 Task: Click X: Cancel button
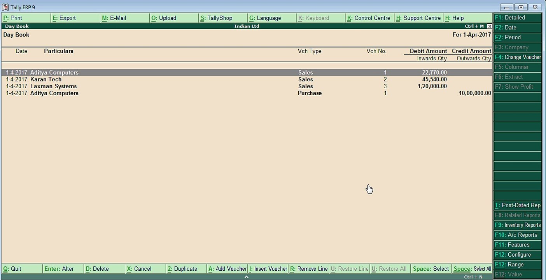pyautogui.click(x=145, y=269)
